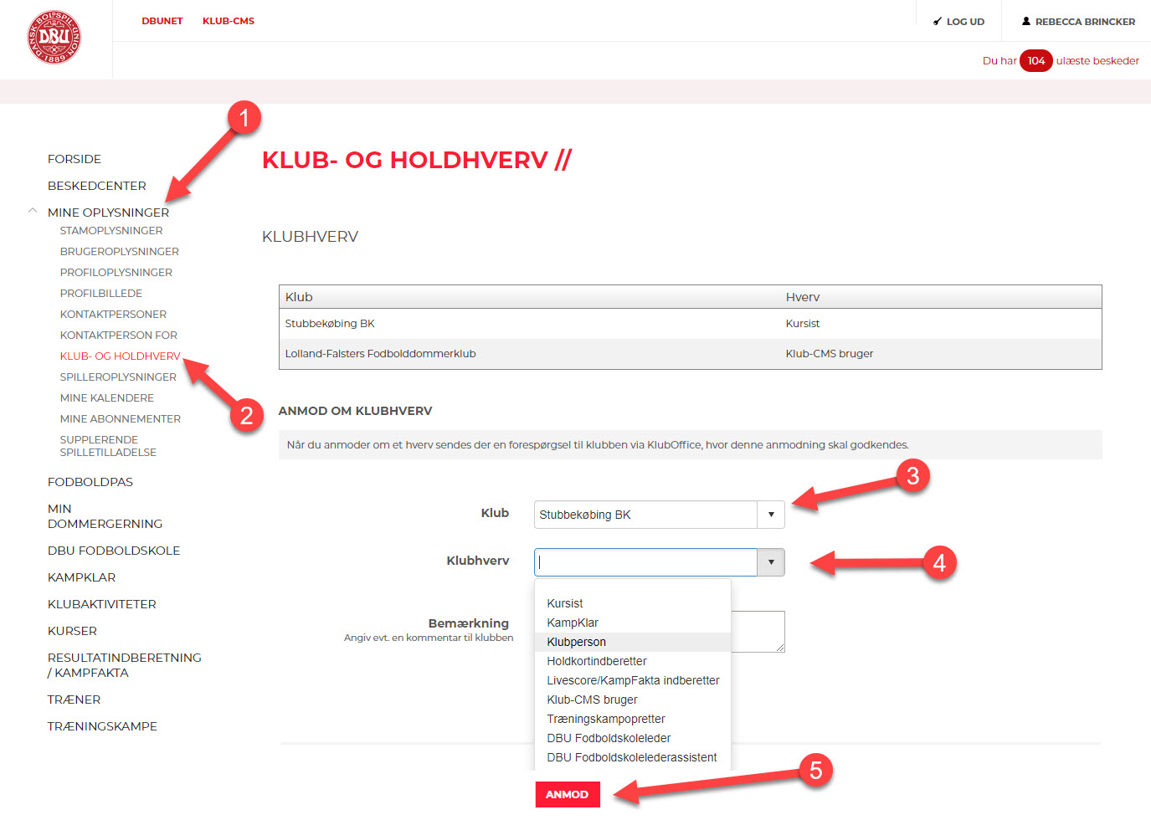Screen dimensions: 1151x820
Task: Choose Kursist from the Klubhverv list
Action: tap(633, 603)
